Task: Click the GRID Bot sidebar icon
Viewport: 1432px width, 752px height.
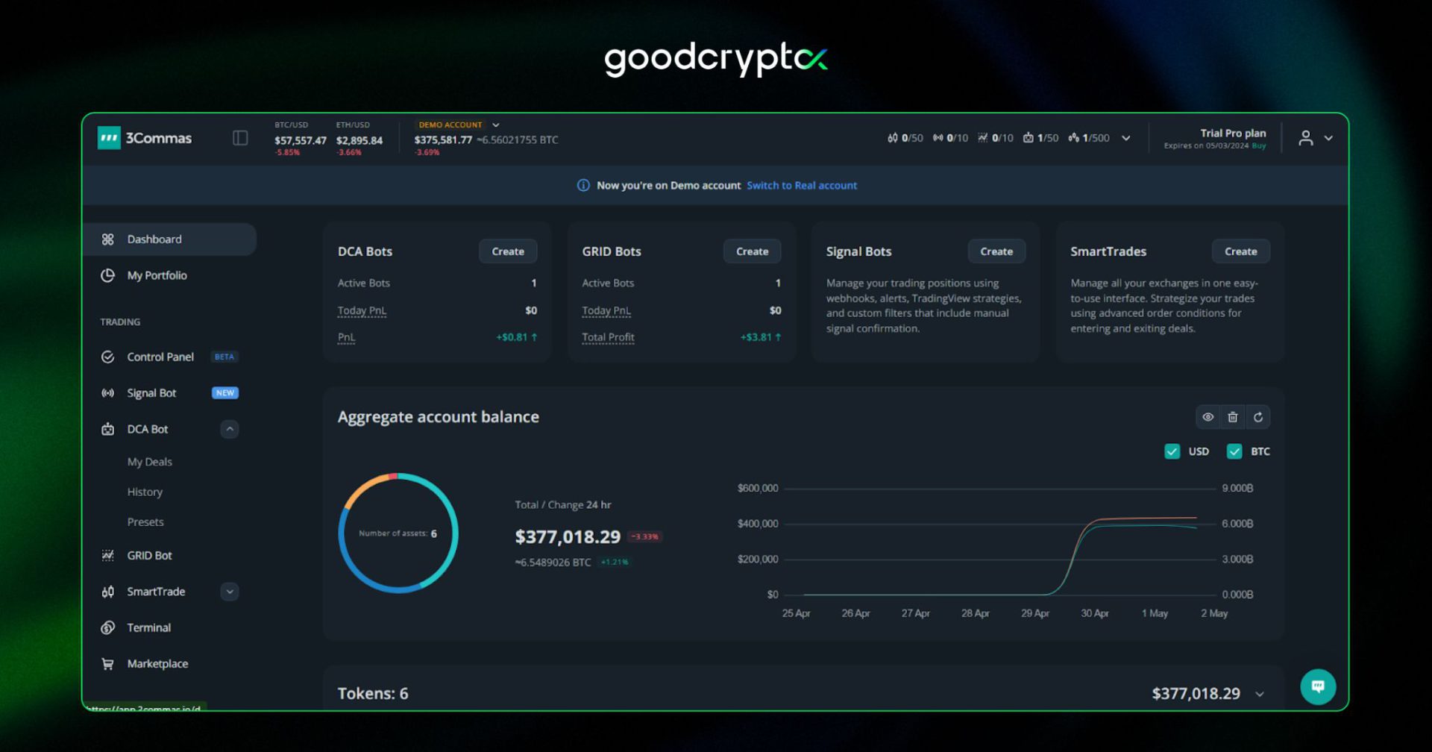Action: (x=108, y=555)
